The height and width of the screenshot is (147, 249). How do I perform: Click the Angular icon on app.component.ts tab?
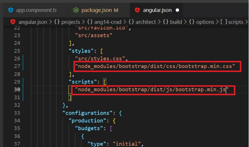pos(11,10)
